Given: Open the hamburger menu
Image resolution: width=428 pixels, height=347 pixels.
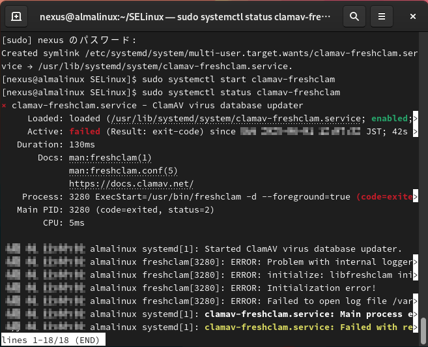Looking at the screenshot, I should point(382,16).
